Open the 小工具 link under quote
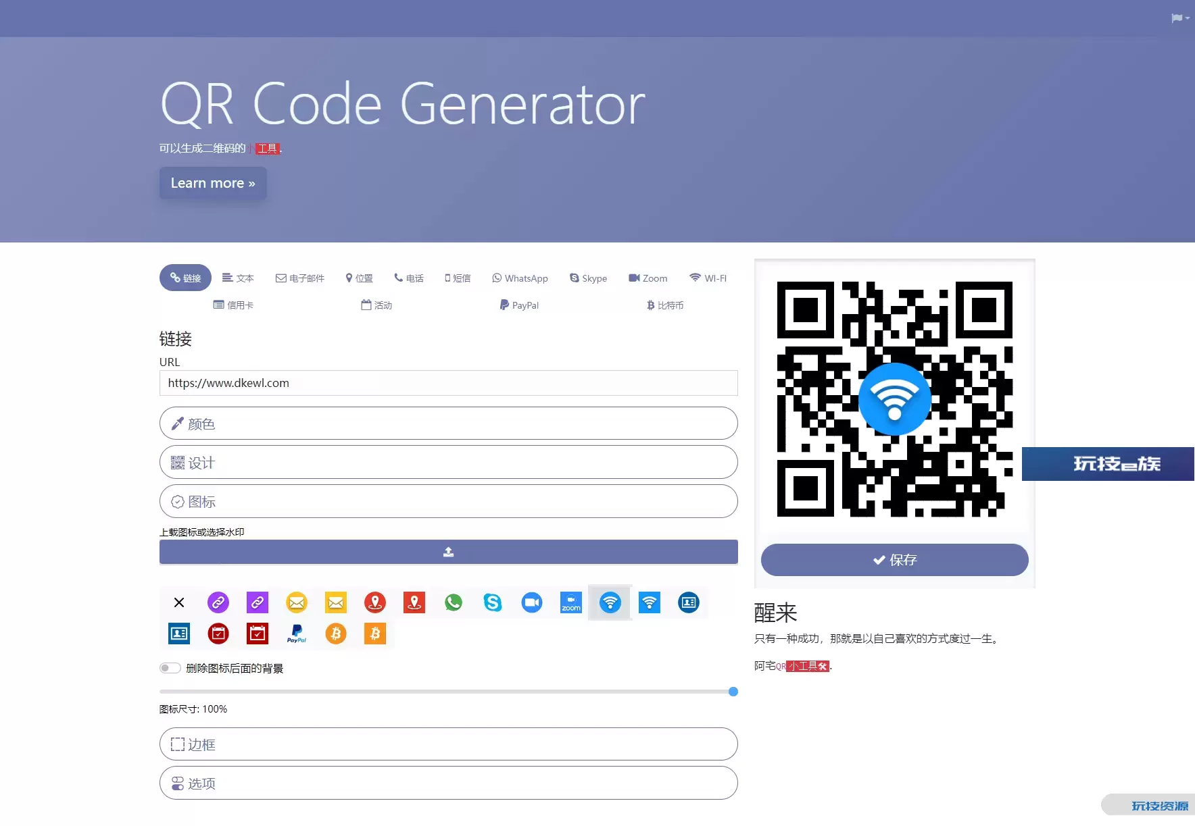1195x826 pixels. (x=808, y=666)
